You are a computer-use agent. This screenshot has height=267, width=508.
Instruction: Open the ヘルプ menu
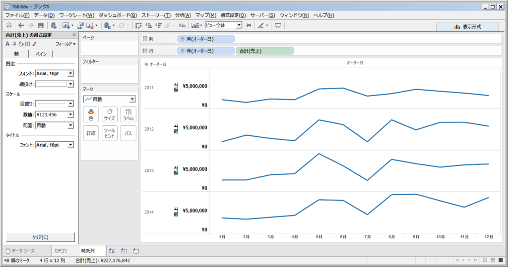tap(323, 15)
